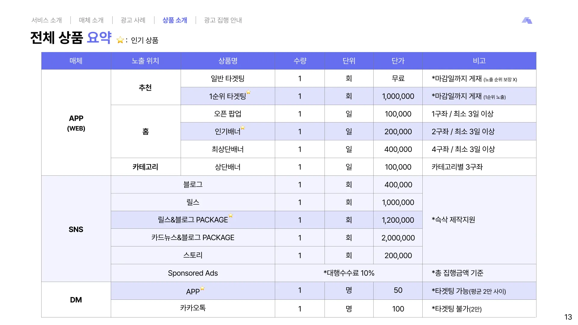The width and height of the screenshot is (578, 325).
Task: Click the star on 릴스&블로그 PACKAGE row
Action: click(x=231, y=215)
